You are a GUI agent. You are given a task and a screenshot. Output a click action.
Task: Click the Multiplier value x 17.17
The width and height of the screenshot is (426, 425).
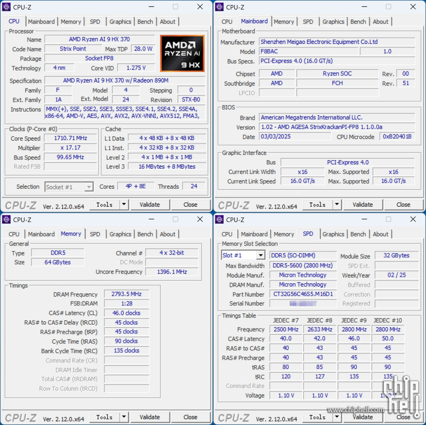point(70,147)
